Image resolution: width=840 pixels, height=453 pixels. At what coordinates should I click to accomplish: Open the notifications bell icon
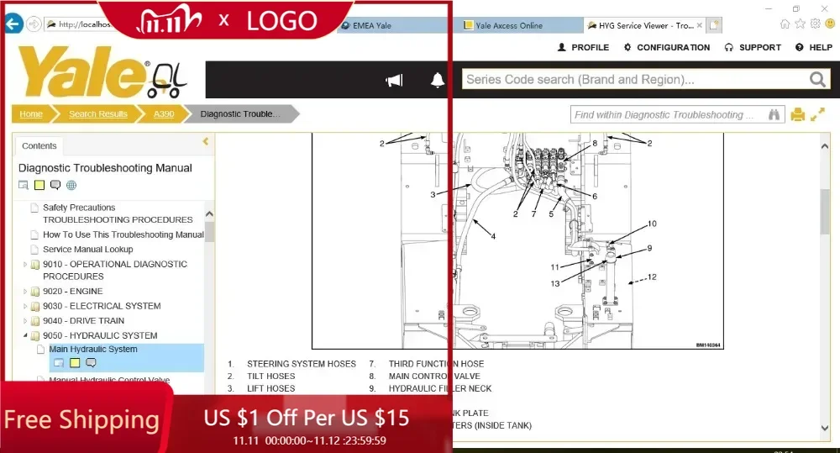coord(437,80)
